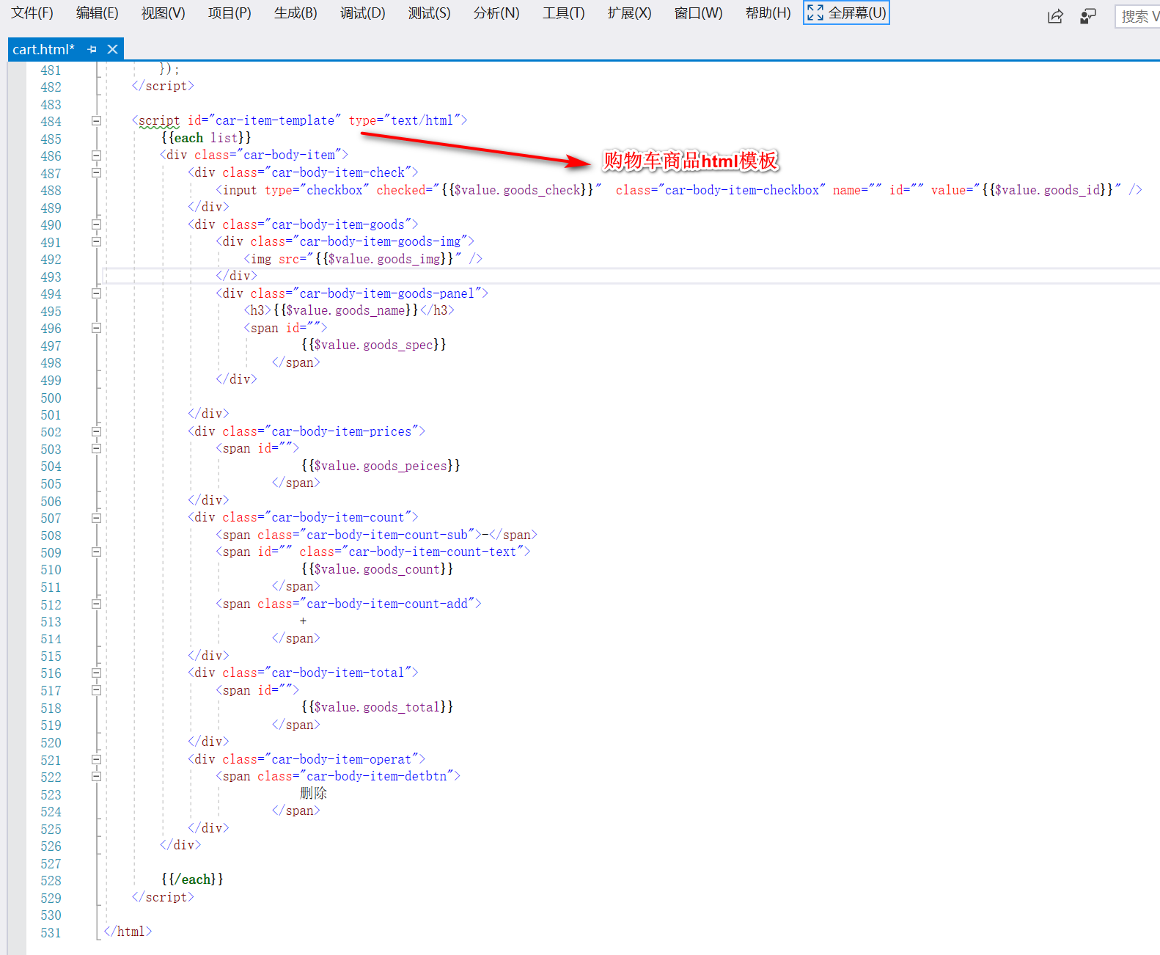Image resolution: width=1160 pixels, height=955 pixels.
Task: Pin the cart.html tab
Action: 92,49
